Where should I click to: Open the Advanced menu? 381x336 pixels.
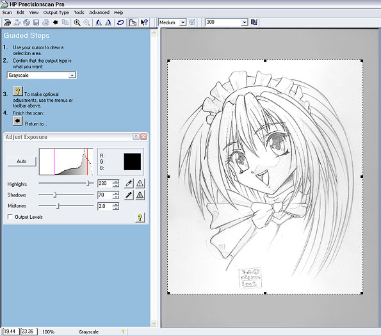[99, 13]
